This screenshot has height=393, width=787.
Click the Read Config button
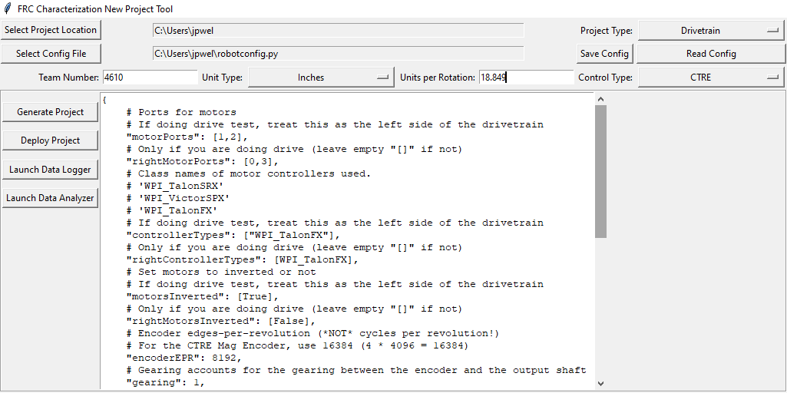[711, 54]
